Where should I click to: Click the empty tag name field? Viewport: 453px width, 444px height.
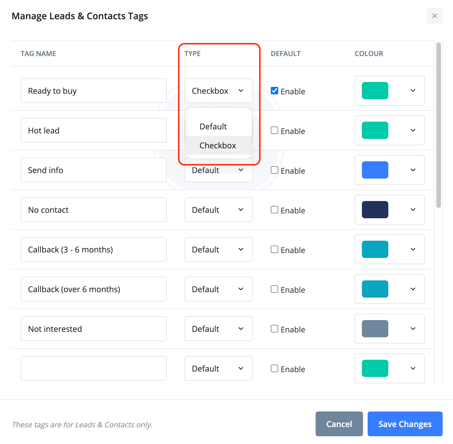coord(93,369)
